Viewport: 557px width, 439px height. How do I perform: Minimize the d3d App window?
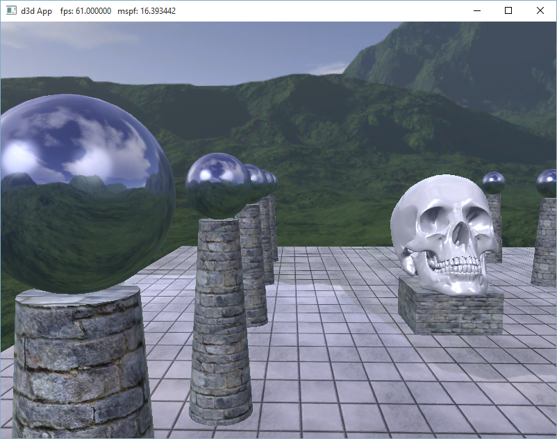pos(476,10)
